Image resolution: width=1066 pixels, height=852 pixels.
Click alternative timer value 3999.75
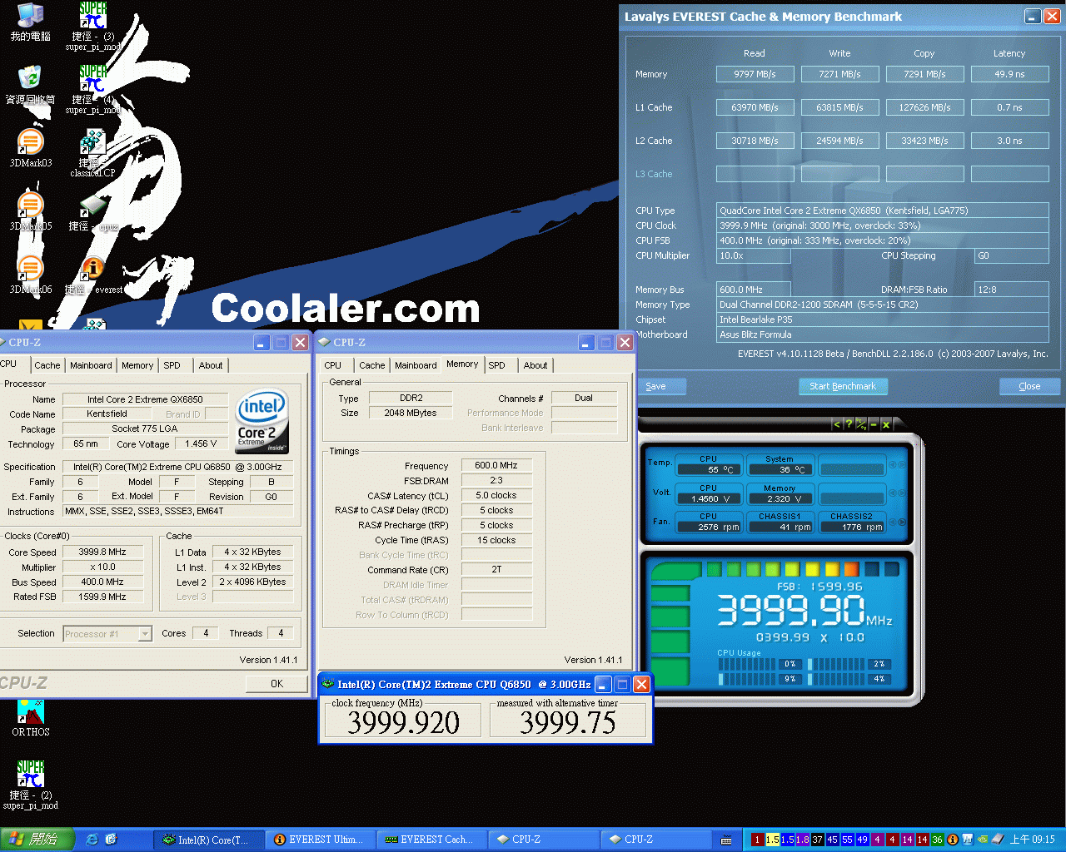pos(568,722)
